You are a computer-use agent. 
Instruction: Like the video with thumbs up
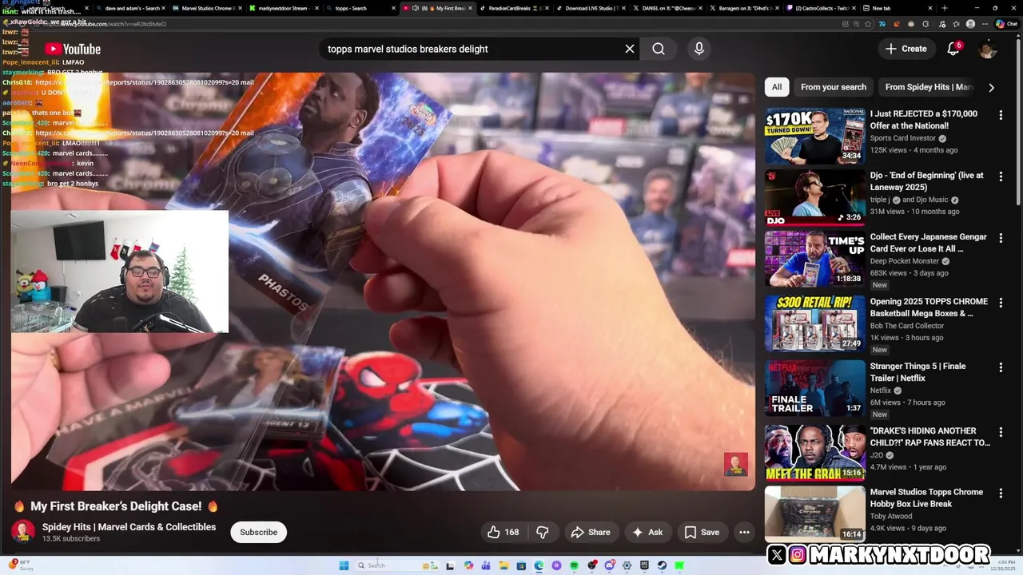tap(503, 532)
